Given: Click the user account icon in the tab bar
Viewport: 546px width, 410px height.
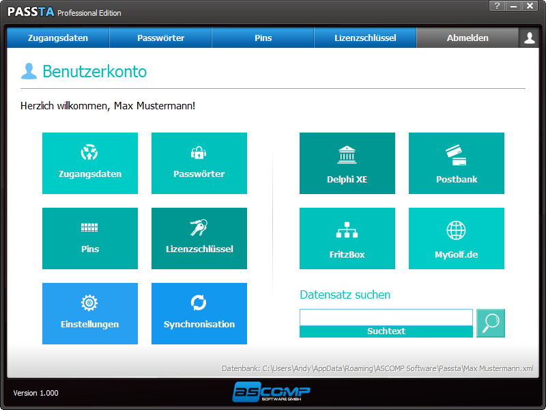Looking at the screenshot, I should pyautogui.click(x=530, y=38).
